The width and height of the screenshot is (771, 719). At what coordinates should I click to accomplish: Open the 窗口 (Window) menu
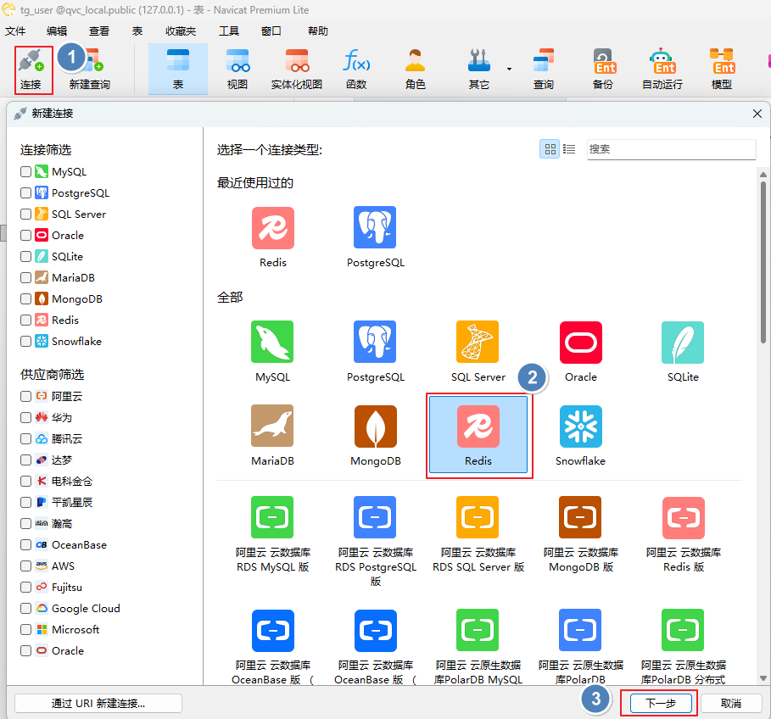click(271, 31)
